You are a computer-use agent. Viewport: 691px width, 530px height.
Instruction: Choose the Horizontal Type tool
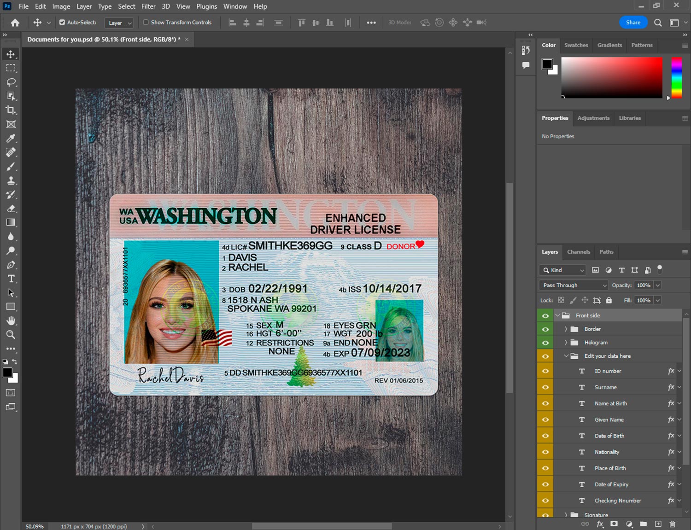click(11, 279)
